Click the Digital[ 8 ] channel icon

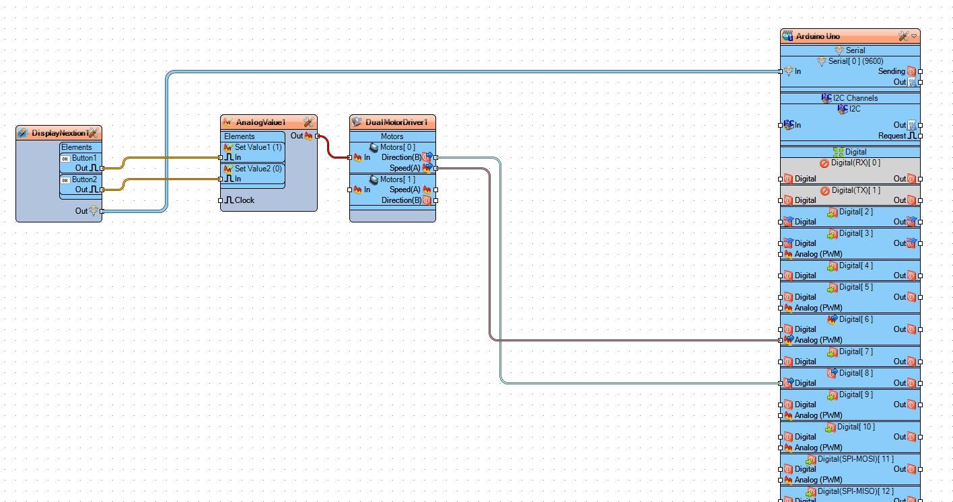(x=833, y=373)
